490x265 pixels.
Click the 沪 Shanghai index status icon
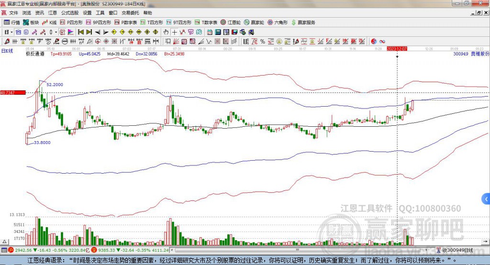coord(11,250)
